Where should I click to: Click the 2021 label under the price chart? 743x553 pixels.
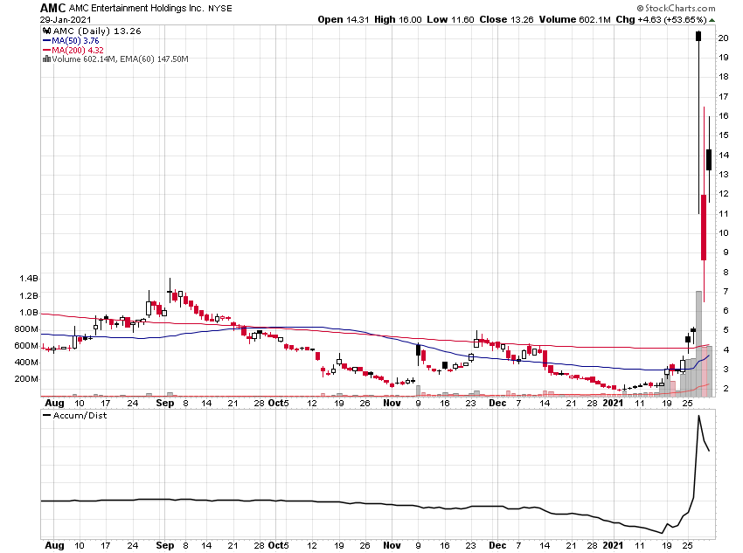(x=613, y=403)
